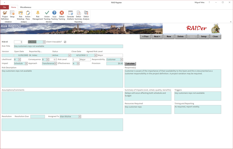Open the Likelihood dropdown
233x149 pixels.
pyautogui.click(x=19, y=59)
